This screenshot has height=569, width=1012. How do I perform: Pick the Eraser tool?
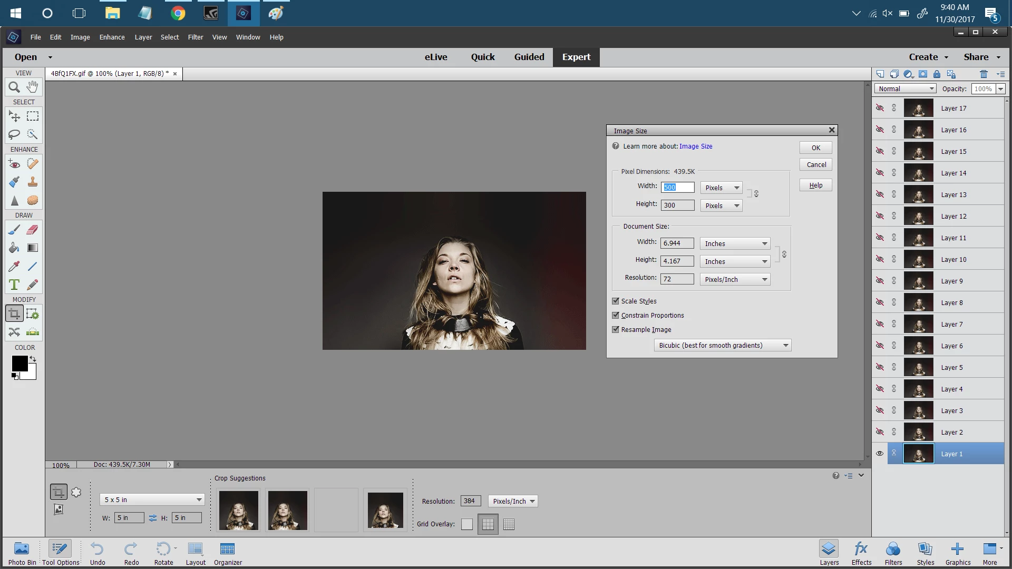[x=33, y=230]
